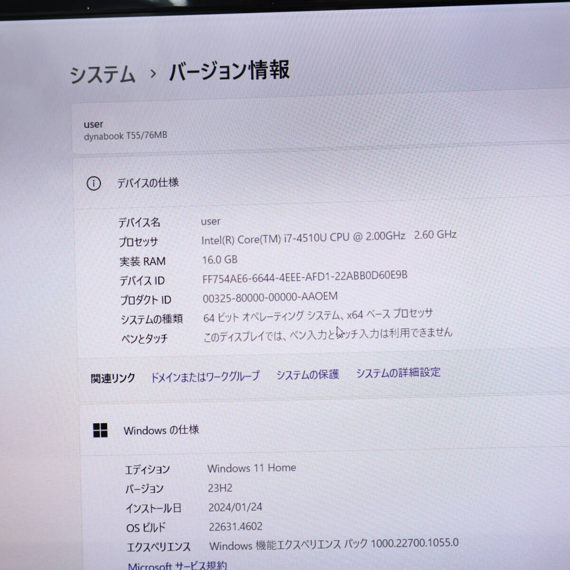Open Microsoft サービス規約 link
Image resolution: width=570 pixels, height=570 pixels.
(177, 565)
